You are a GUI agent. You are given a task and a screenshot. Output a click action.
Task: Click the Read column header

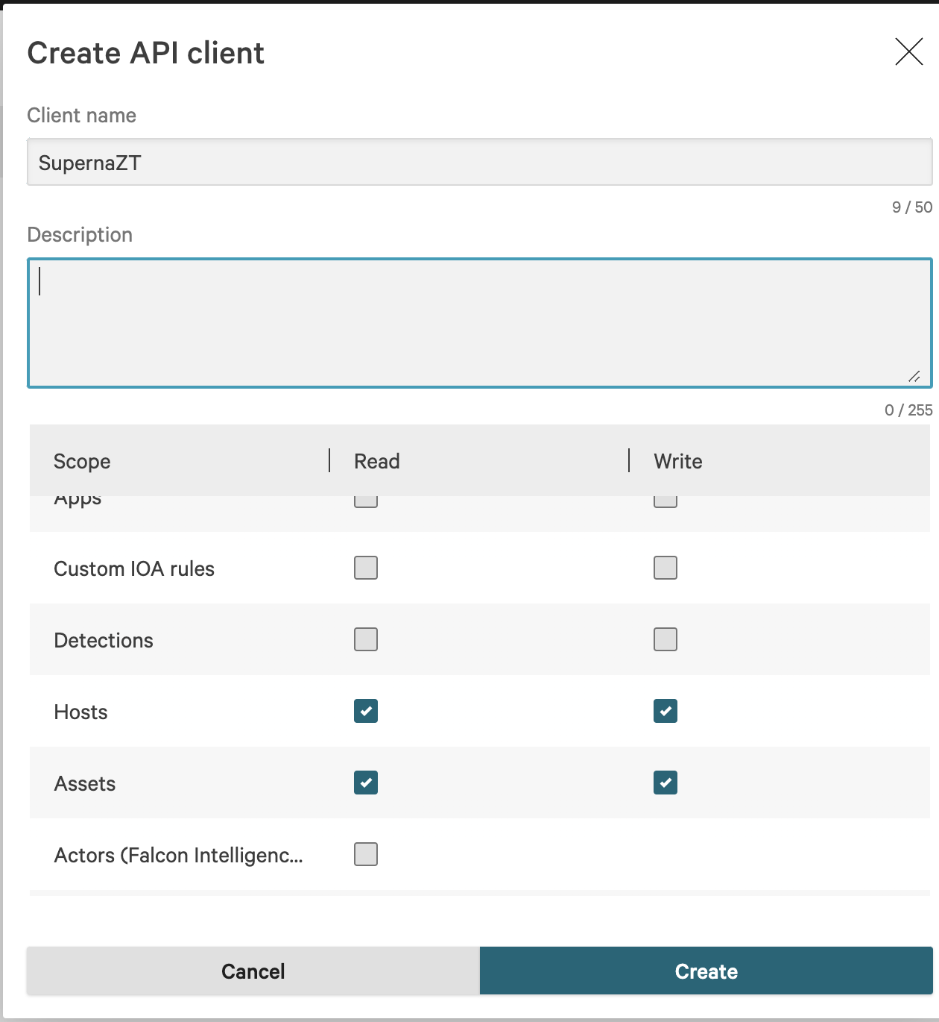click(376, 461)
